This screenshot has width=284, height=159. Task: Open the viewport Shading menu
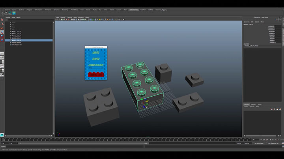click(63, 17)
